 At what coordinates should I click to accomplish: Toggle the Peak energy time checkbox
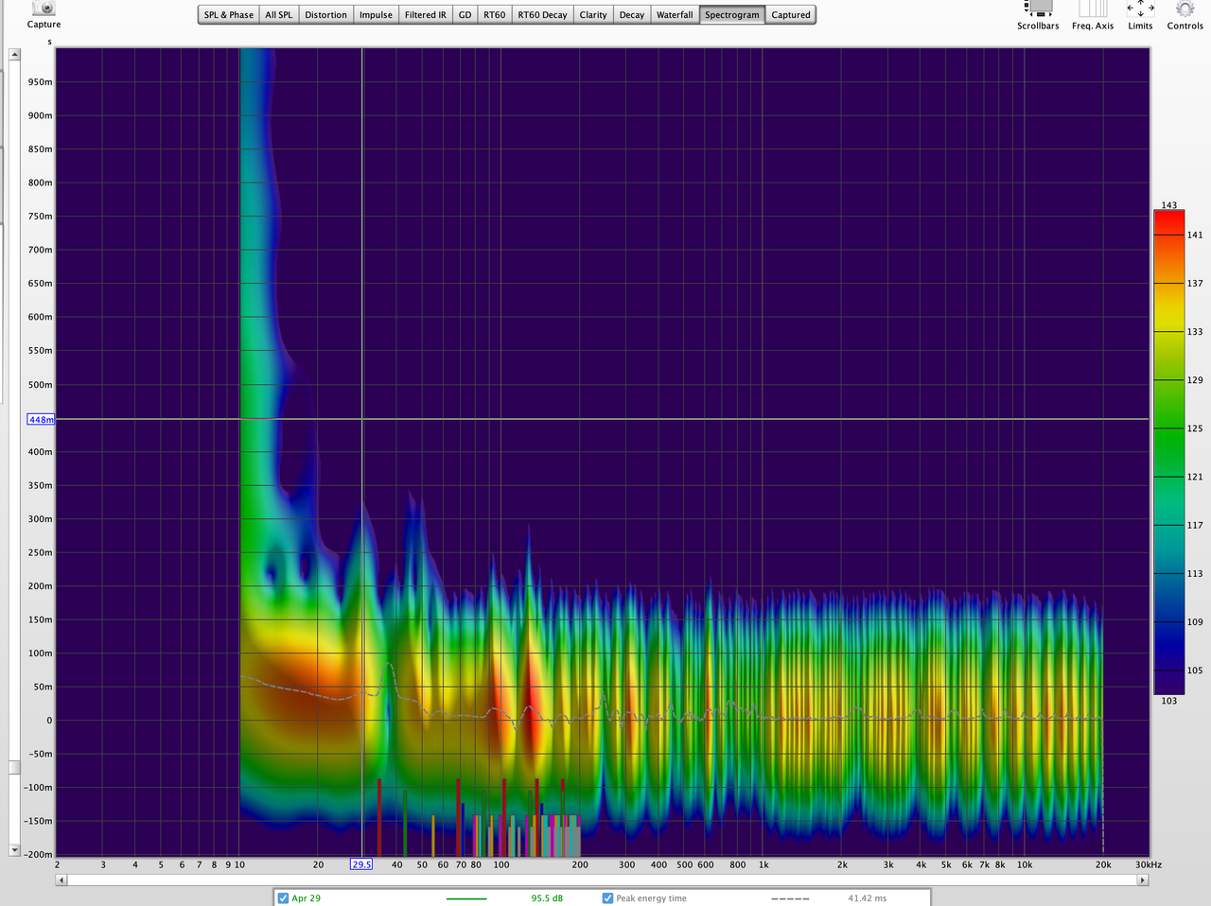[x=607, y=897]
